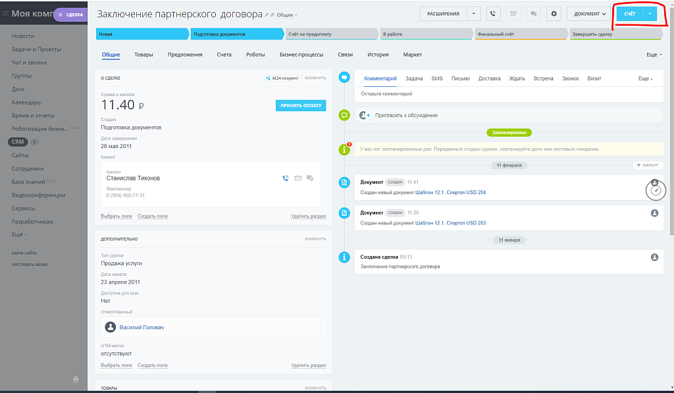Open Василий Головач responsible person profile
The width and height of the screenshot is (674, 393).
tap(142, 327)
